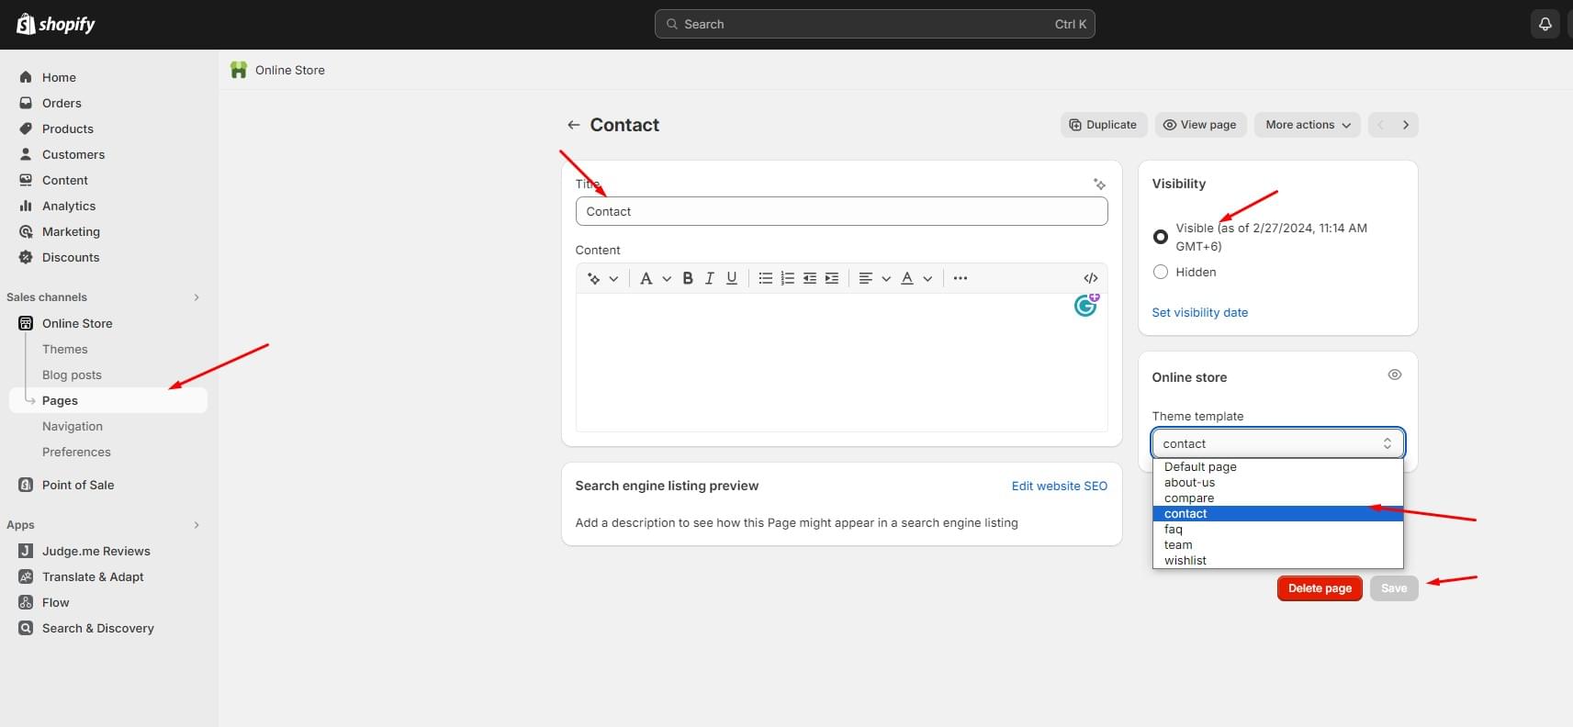Open the text alignment dropdown

874,278
